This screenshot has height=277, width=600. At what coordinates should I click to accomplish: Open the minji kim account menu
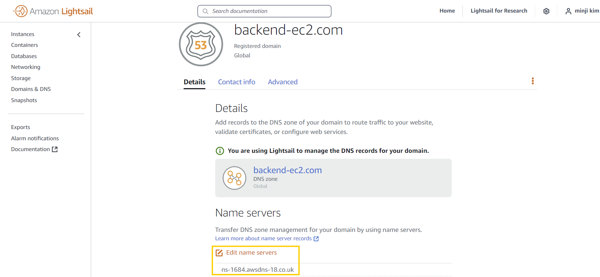582,11
